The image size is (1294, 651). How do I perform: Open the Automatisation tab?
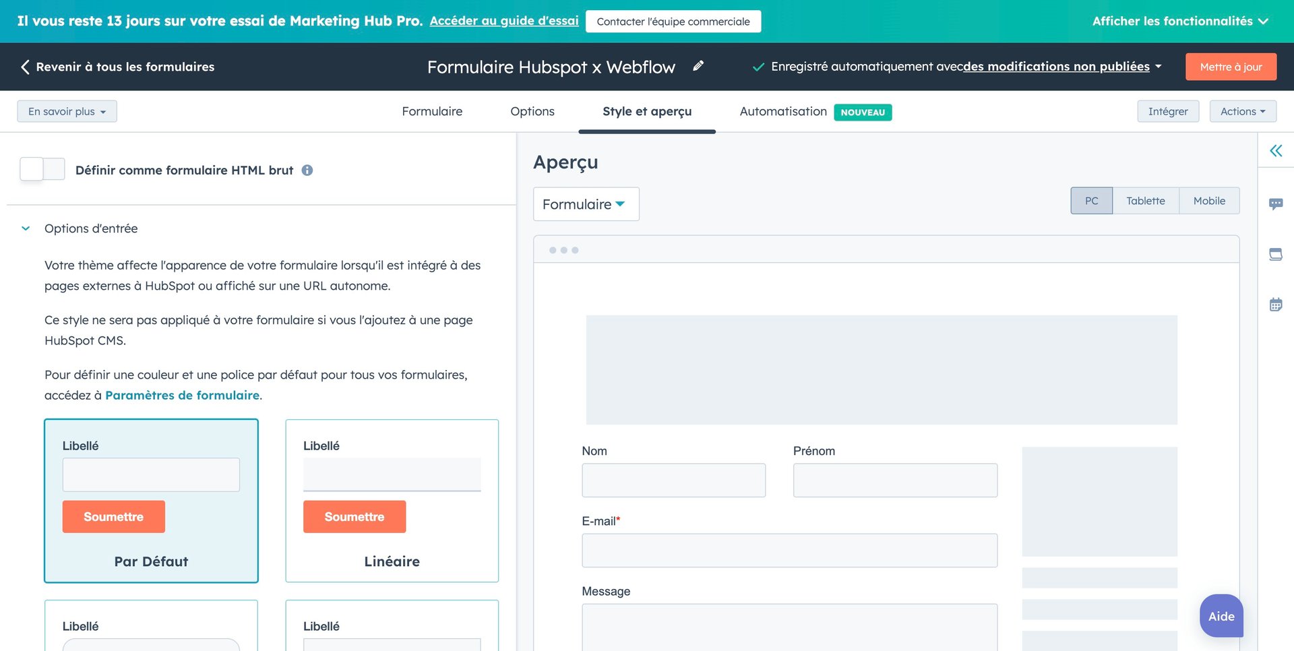[x=783, y=111]
